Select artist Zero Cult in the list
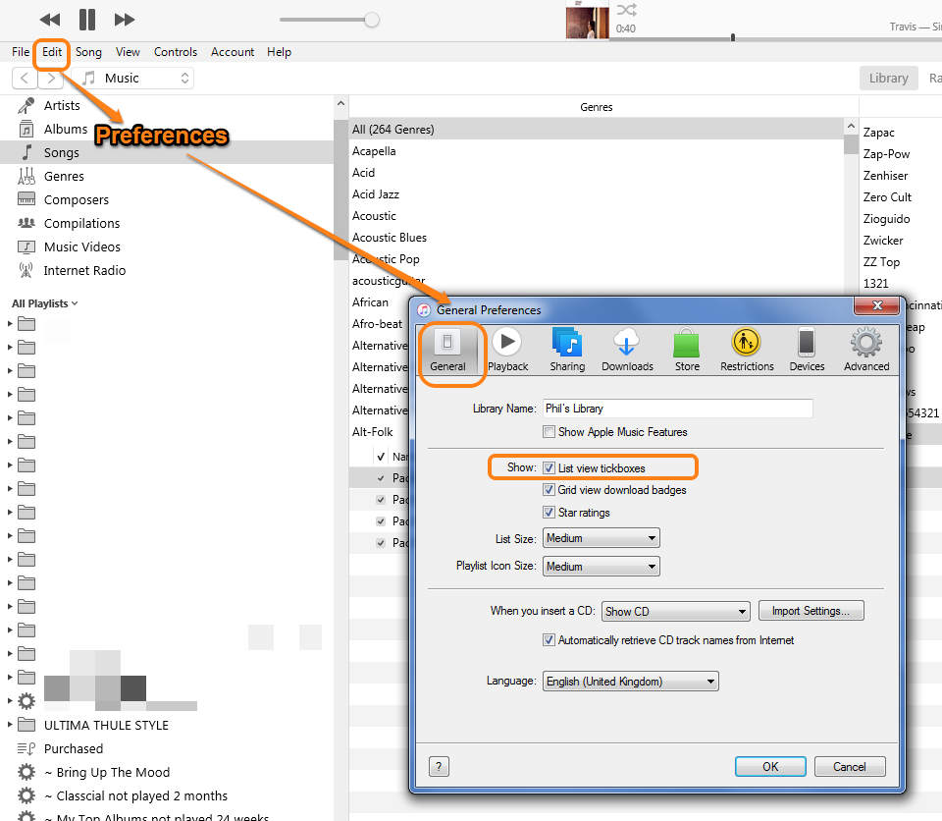The width and height of the screenshot is (942, 821). [x=887, y=196]
